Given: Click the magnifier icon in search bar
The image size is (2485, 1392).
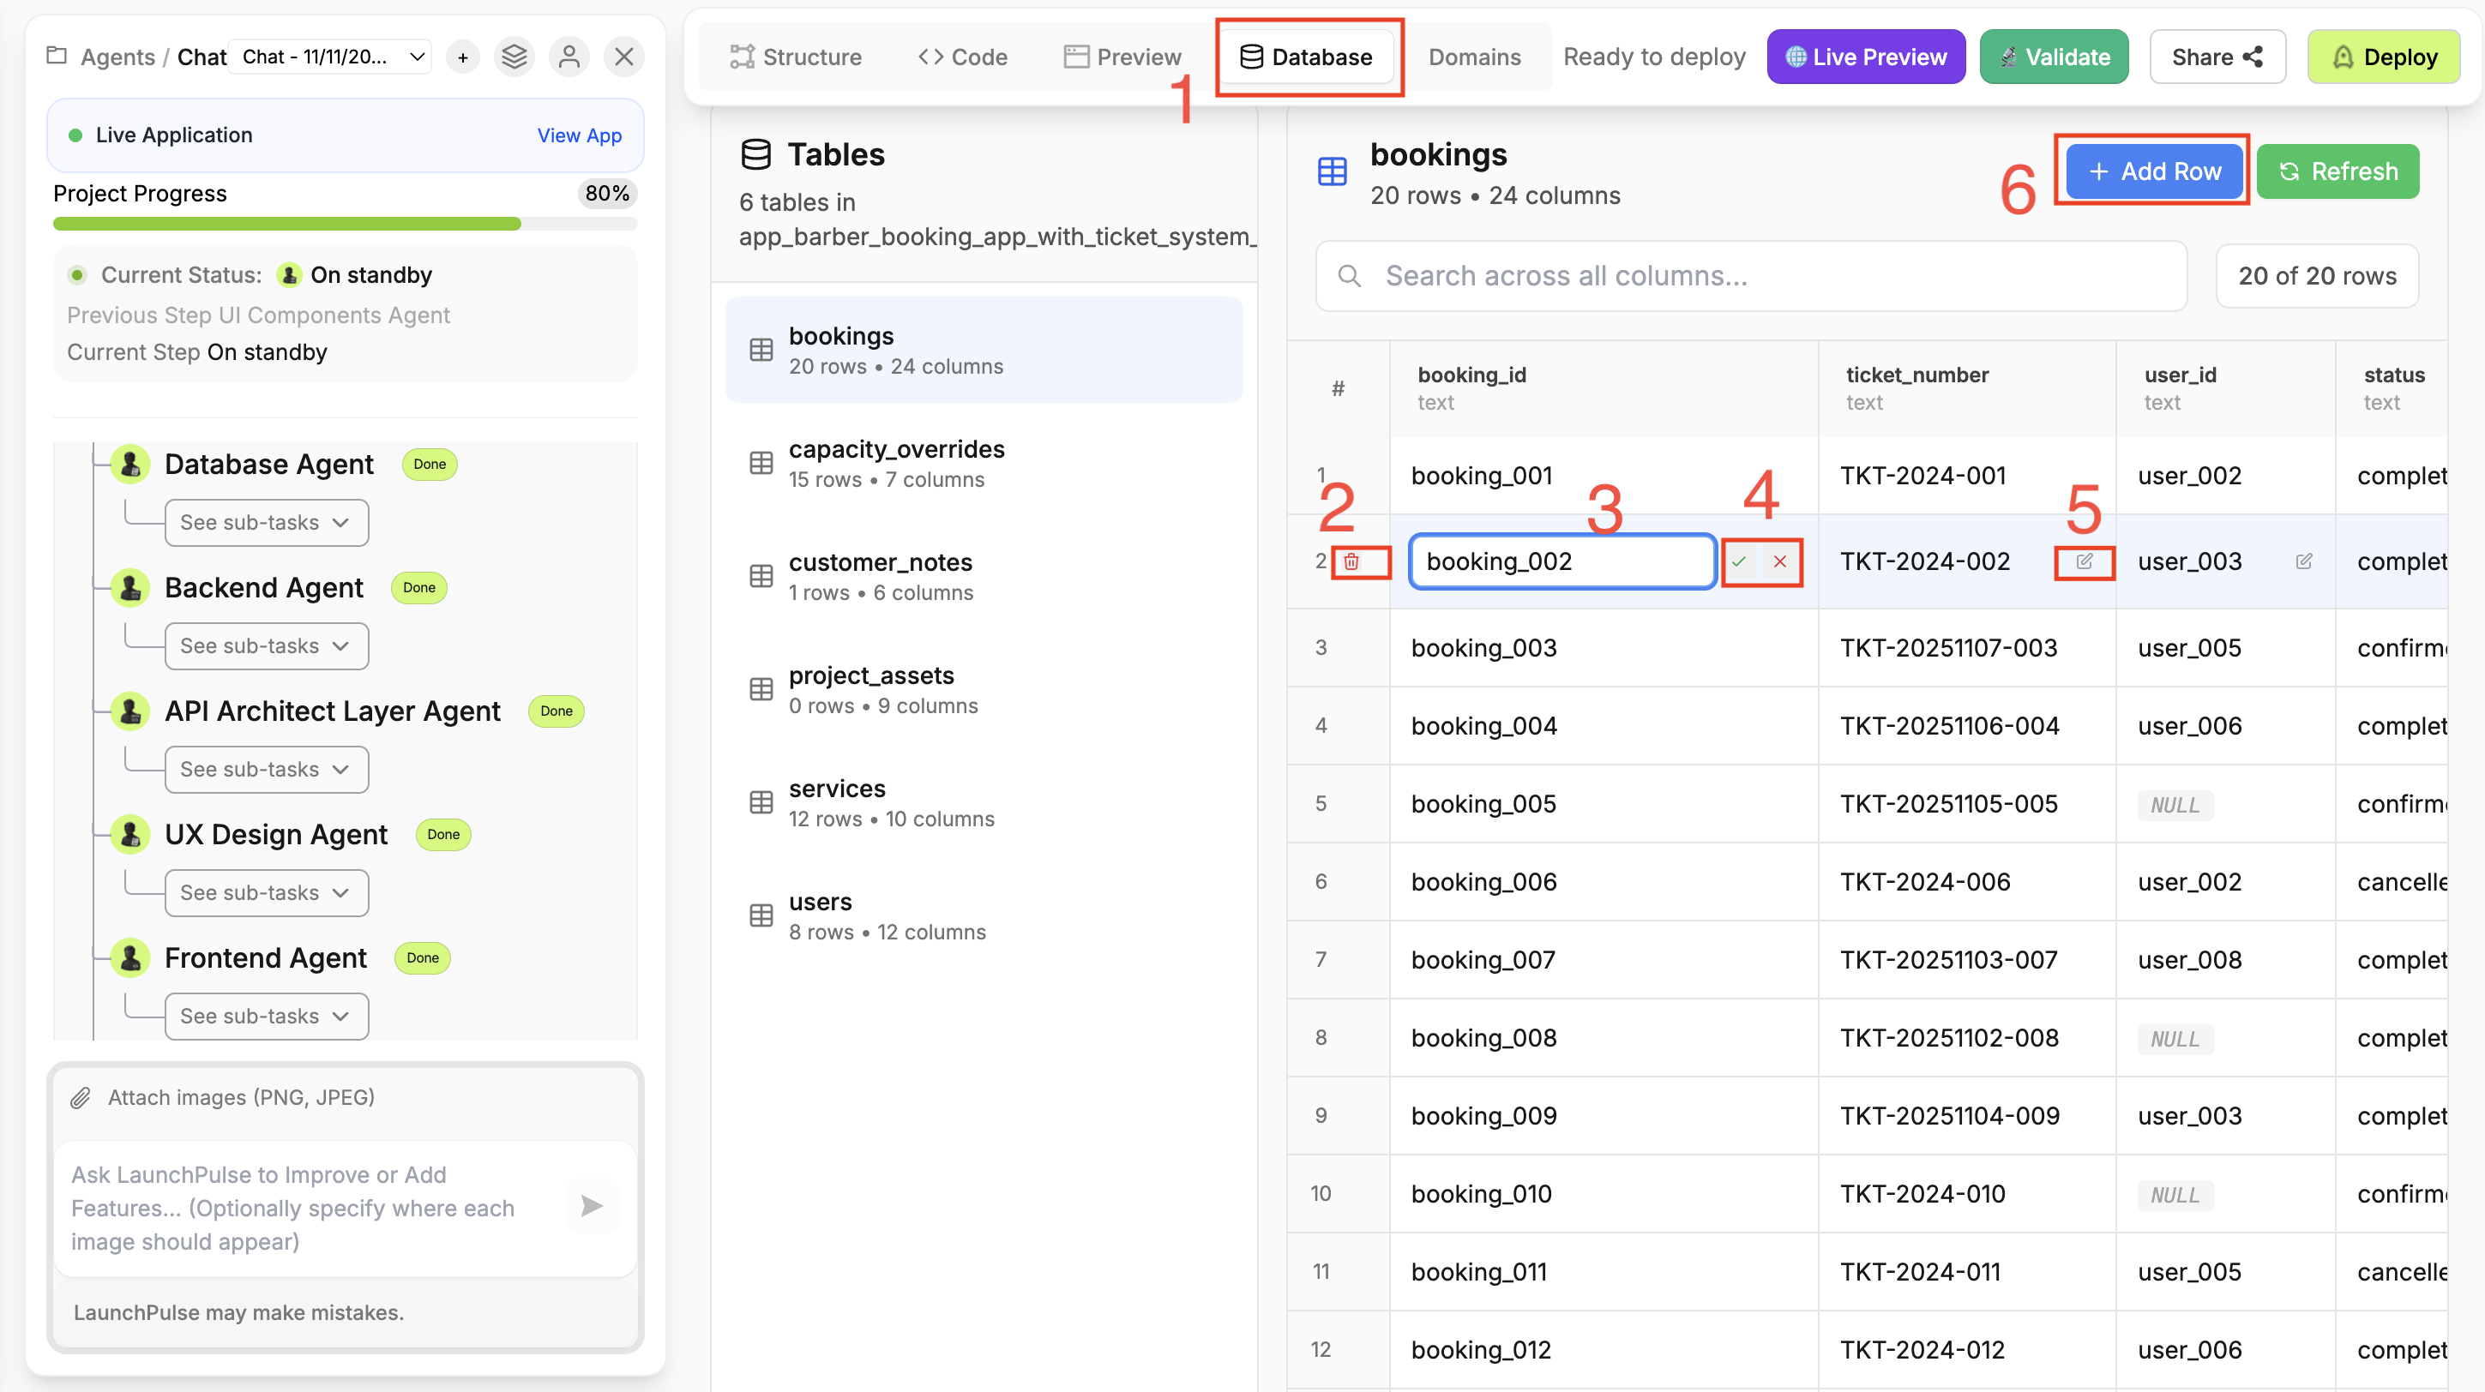Looking at the screenshot, I should click(1350, 276).
